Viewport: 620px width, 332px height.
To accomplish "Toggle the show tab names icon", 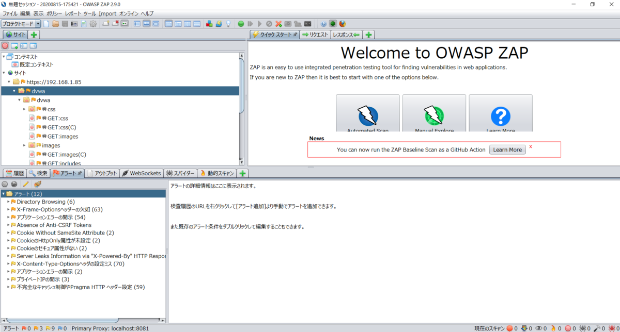I will (x=125, y=24).
